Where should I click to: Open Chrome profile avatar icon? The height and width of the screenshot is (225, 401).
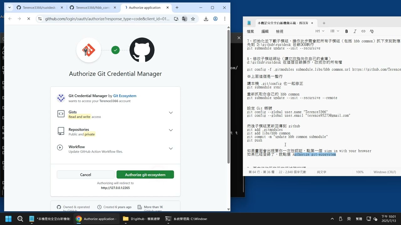(x=215, y=19)
